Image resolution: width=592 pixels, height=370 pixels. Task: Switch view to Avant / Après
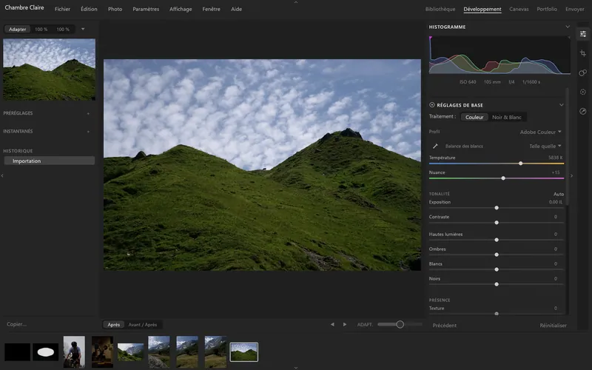(143, 325)
